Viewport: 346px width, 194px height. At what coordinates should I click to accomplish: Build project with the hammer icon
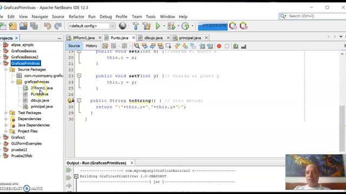(136, 26)
